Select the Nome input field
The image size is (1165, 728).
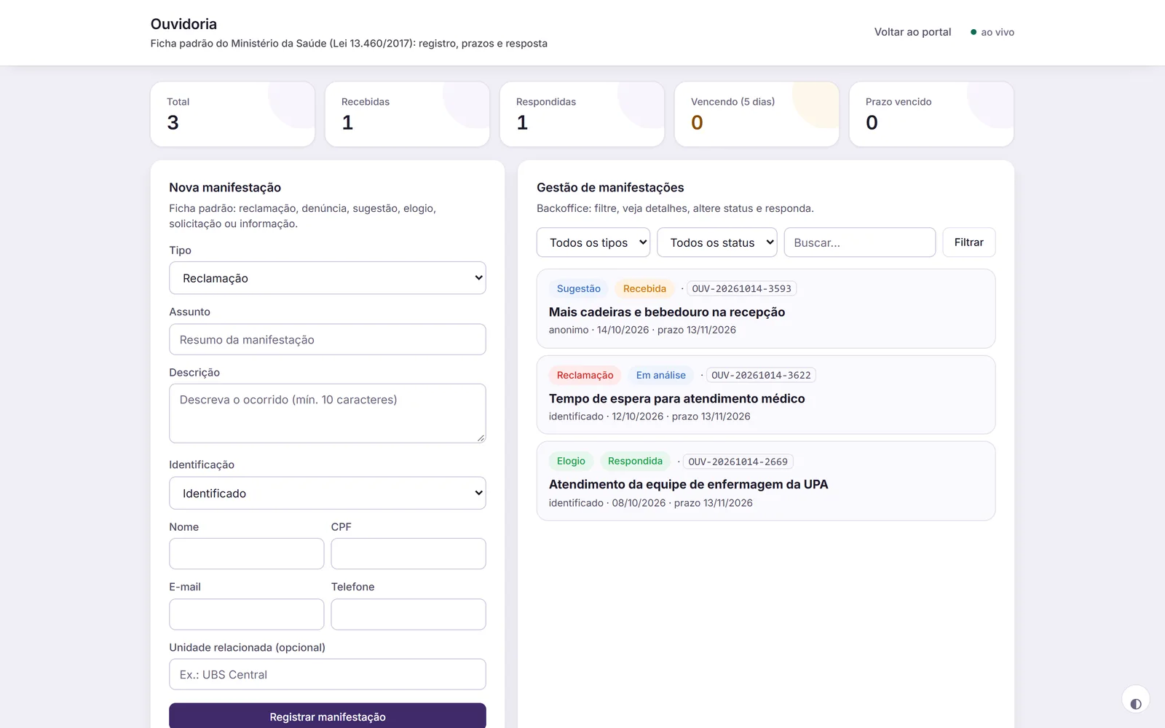pos(246,553)
